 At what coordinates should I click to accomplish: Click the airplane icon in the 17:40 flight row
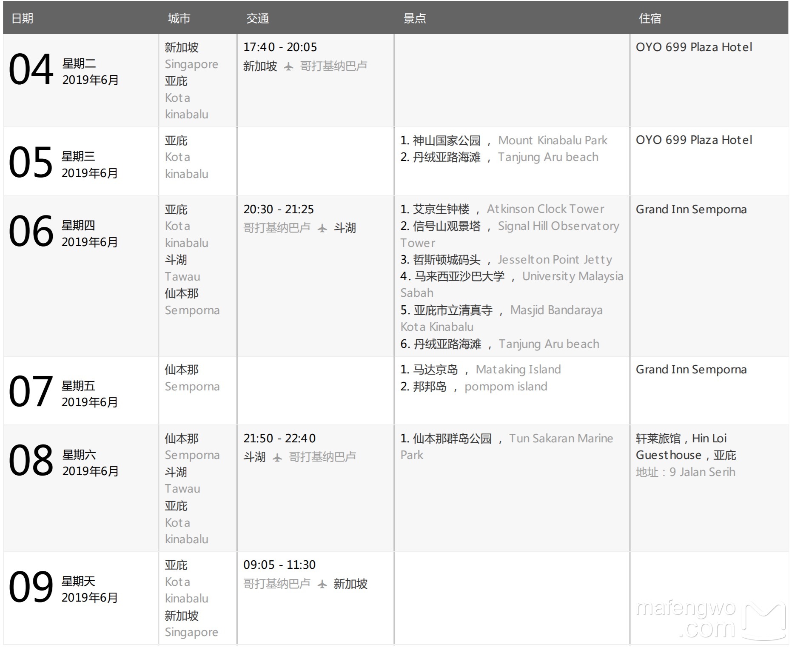pyautogui.click(x=289, y=66)
